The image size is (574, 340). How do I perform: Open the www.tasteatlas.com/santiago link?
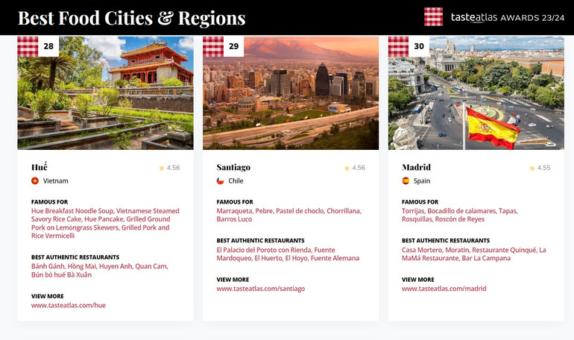(x=260, y=288)
